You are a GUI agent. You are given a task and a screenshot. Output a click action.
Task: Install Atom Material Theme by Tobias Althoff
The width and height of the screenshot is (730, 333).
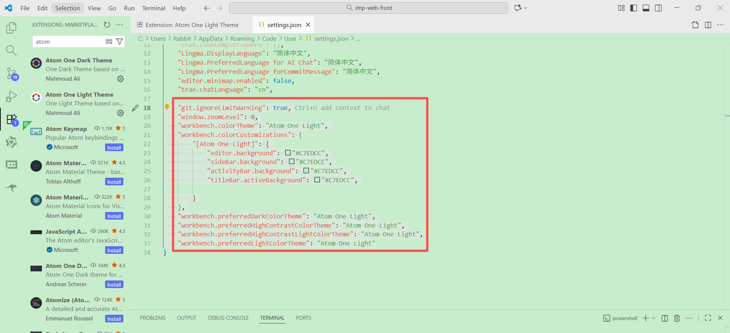(114, 182)
